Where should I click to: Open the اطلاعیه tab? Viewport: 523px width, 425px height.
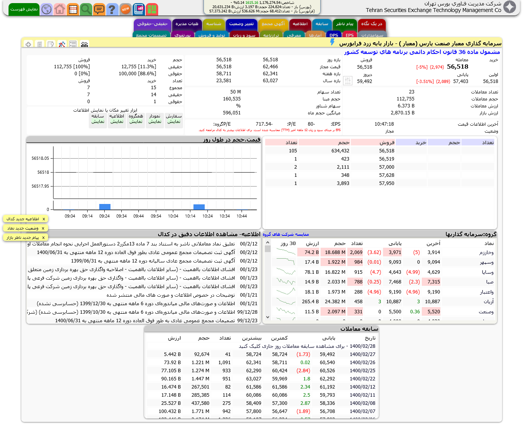coord(300,24)
